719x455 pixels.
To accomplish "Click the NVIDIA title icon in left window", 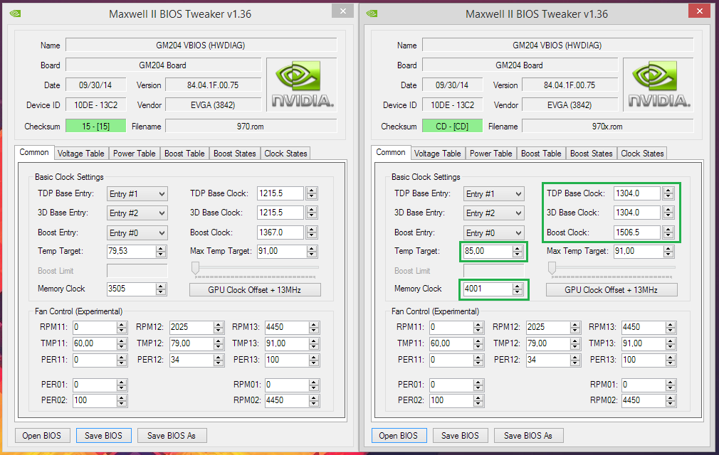I will (x=15, y=14).
